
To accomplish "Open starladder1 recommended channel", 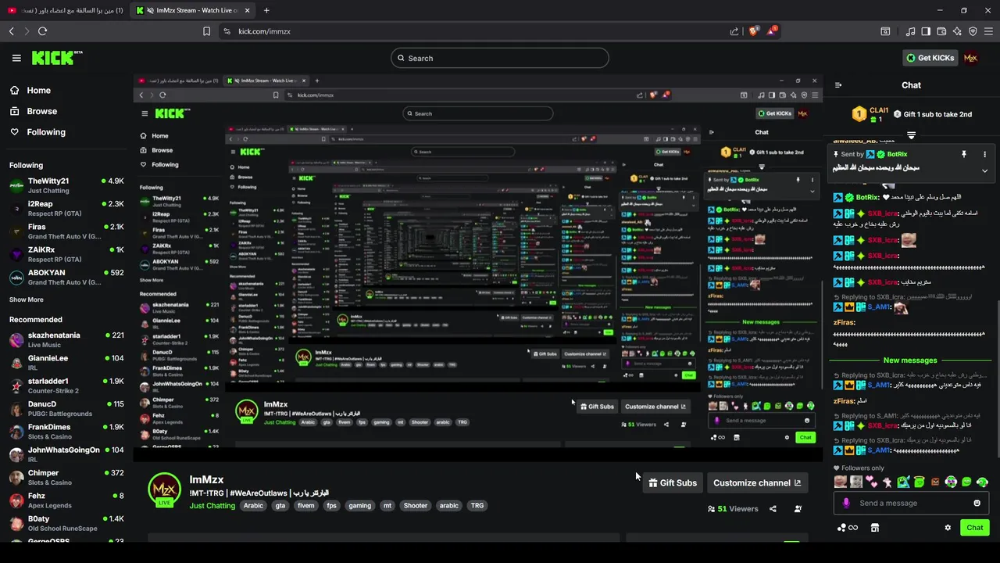I will point(66,385).
